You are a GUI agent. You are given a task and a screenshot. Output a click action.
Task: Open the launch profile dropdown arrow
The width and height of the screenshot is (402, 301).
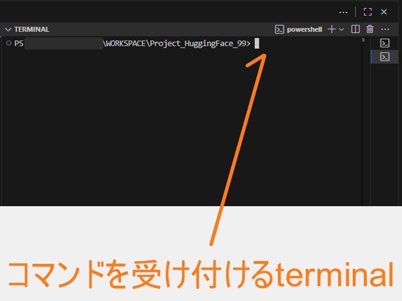pos(341,29)
